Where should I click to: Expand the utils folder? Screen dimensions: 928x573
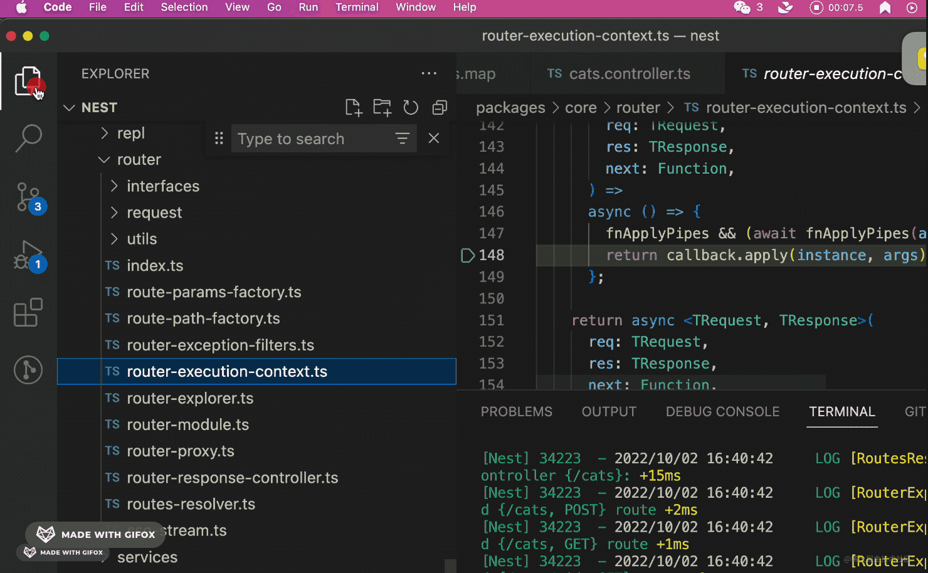click(114, 239)
